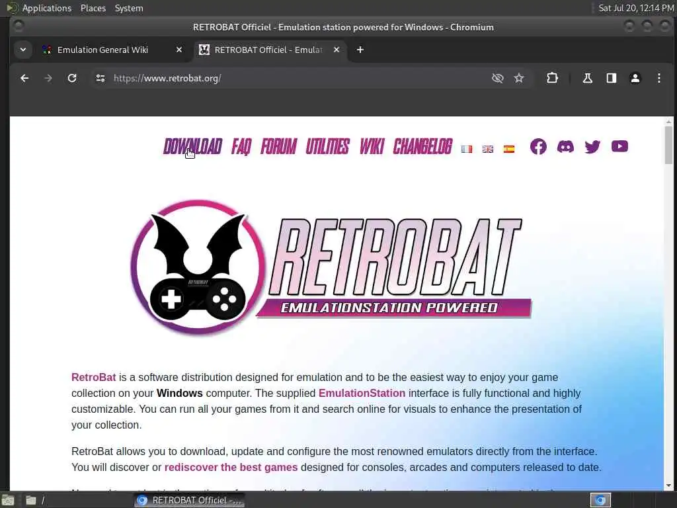Open the Chromium three-dot menu

tap(659, 78)
